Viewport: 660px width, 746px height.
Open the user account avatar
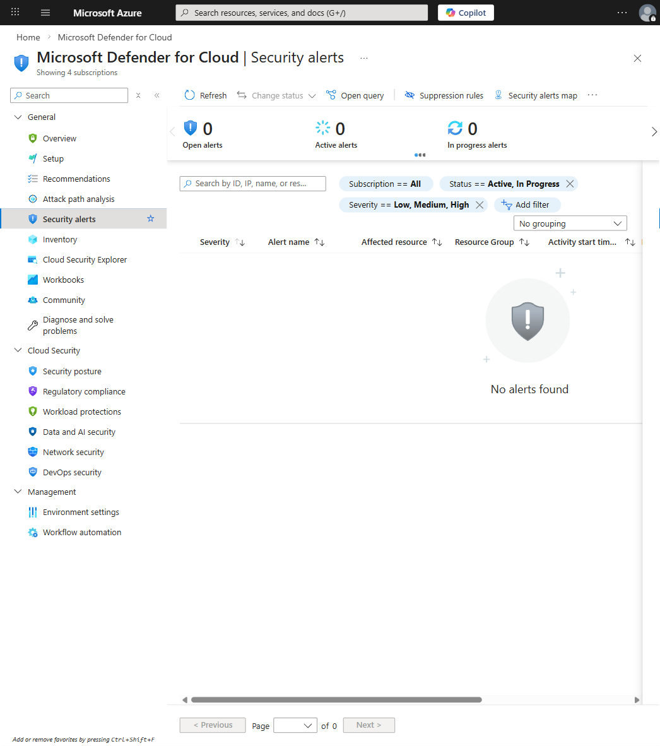click(647, 13)
